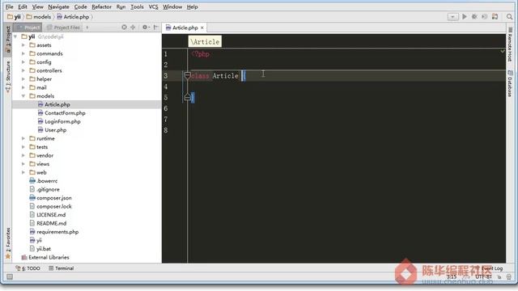Toggle the Structure side tool window
Viewport: 518px width, 291px height.
coord(8,77)
